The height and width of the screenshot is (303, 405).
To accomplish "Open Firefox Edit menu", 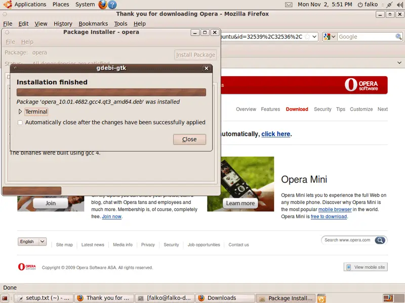I will click(23, 24).
